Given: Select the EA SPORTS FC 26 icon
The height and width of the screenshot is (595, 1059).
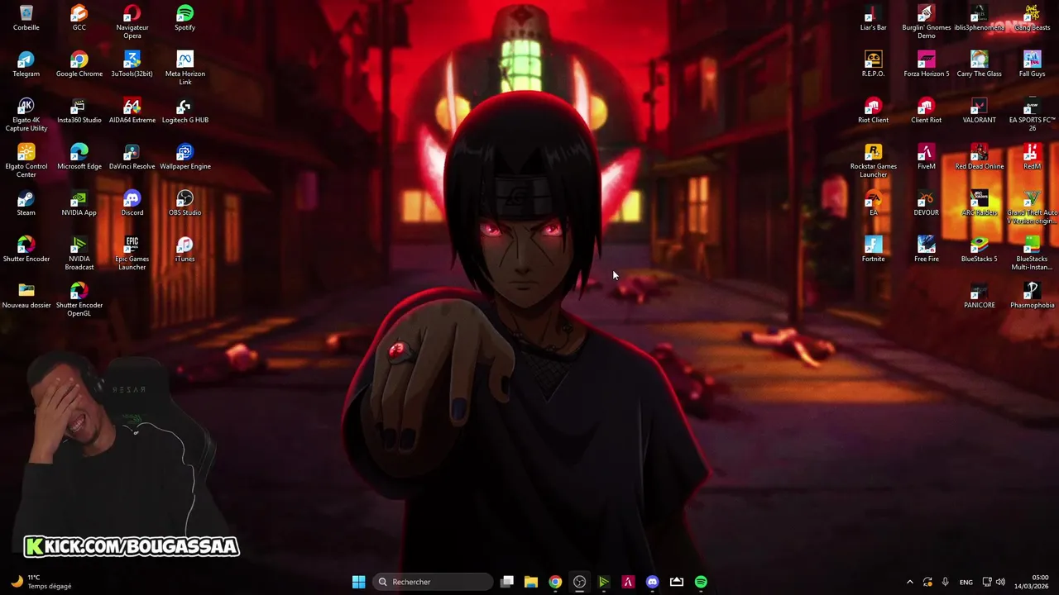Looking at the screenshot, I should tap(1033, 114).
